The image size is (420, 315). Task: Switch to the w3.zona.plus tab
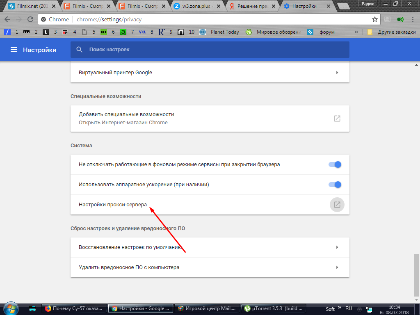195,6
